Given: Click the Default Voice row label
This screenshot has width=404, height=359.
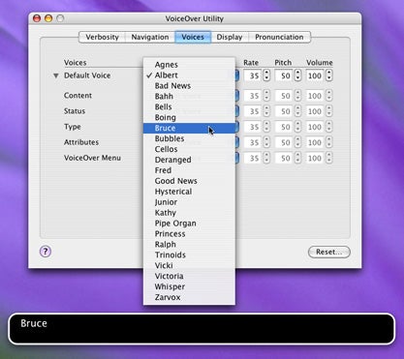Looking at the screenshot, I should pos(87,75).
